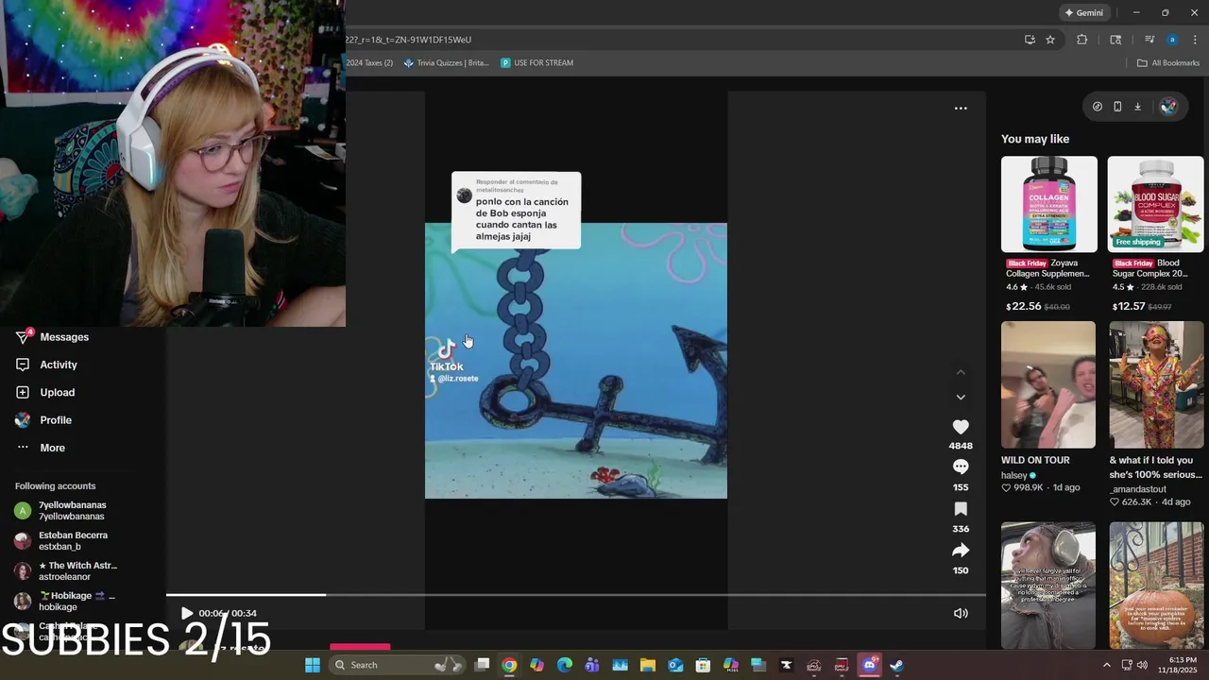
Task: Open the Chrome profile avatar 'a'
Action: click(1172, 40)
